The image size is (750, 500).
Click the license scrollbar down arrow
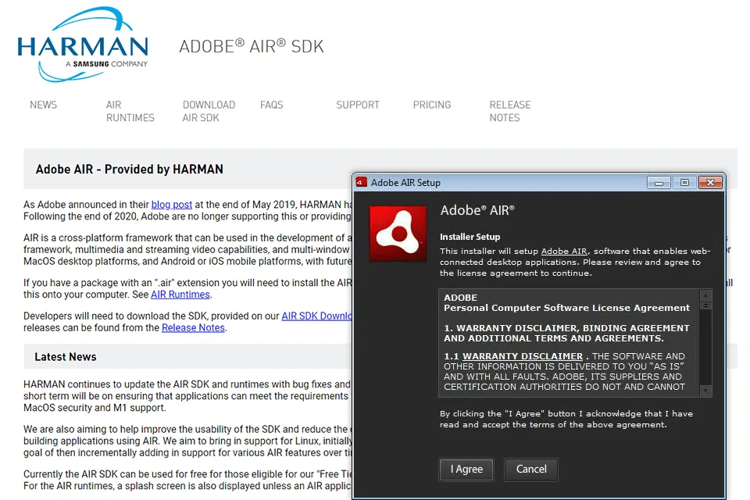705,391
